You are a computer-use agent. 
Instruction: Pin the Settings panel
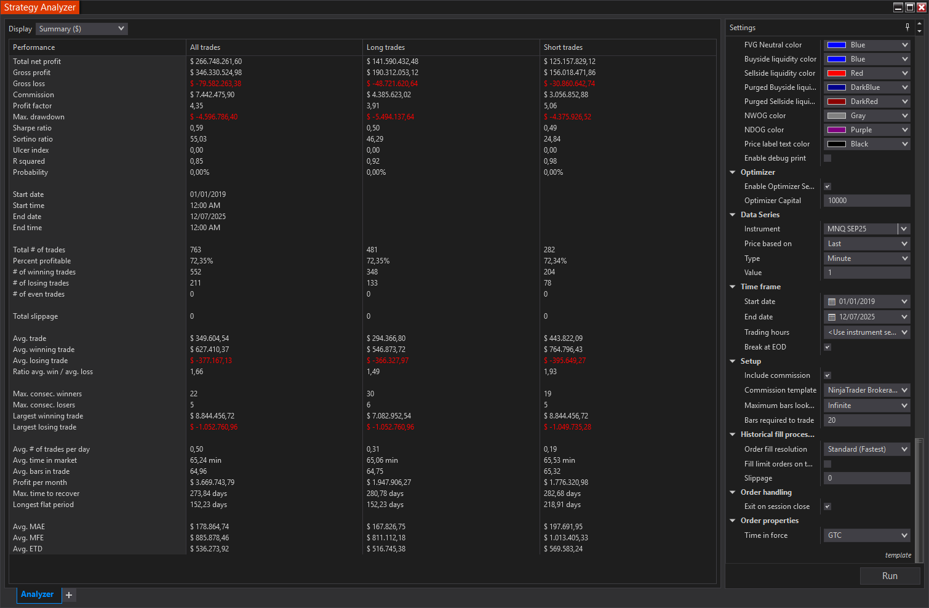click(x=907, y=27)
